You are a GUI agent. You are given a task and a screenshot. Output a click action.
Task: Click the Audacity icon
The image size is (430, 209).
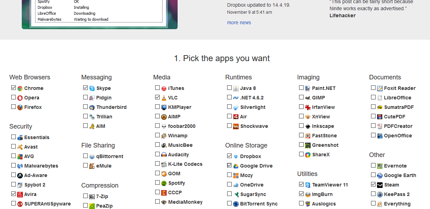[x=164, y=155]
